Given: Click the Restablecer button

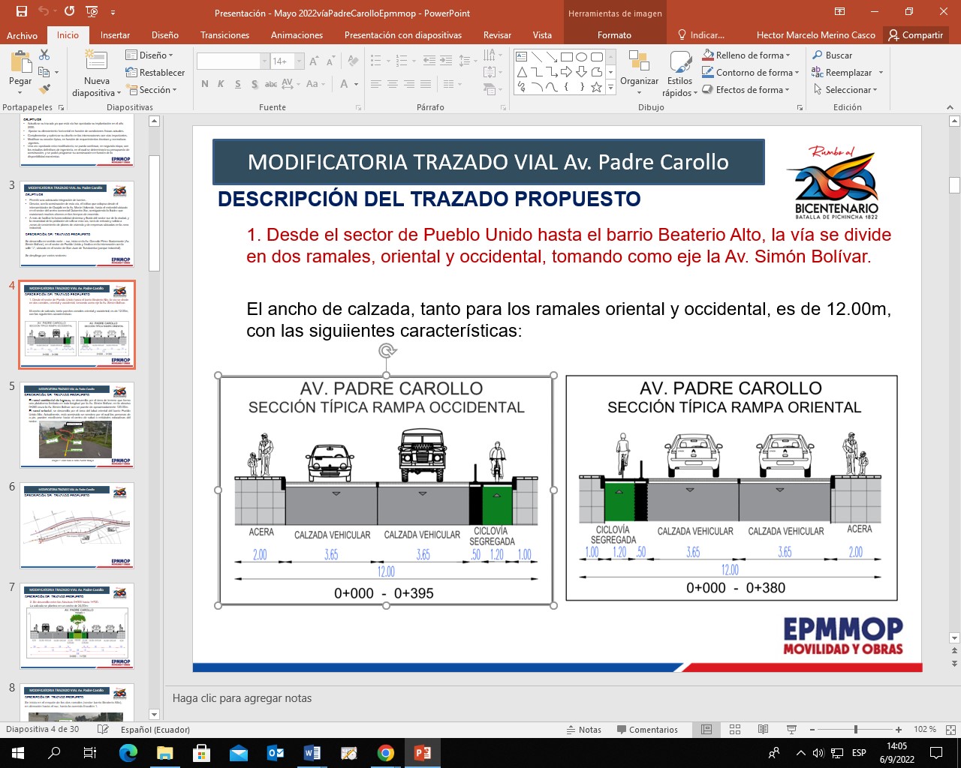Looking at the screenshot, I should click(155, 73).
